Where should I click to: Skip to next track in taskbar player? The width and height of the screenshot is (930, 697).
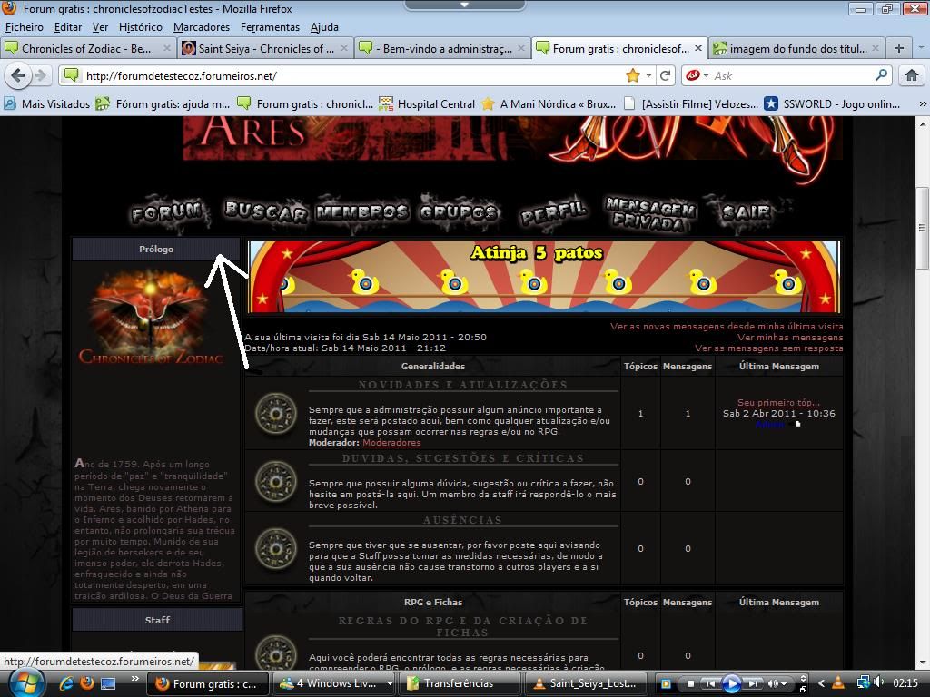coord(753,684)
